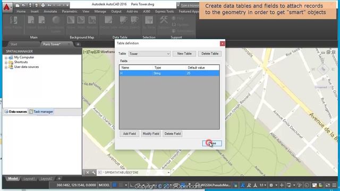
Task: Click the workspace switching gear icon
Action: tap(271, 185)
